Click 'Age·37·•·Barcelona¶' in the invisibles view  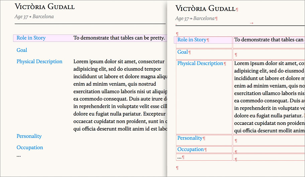[x=196, y=18]
